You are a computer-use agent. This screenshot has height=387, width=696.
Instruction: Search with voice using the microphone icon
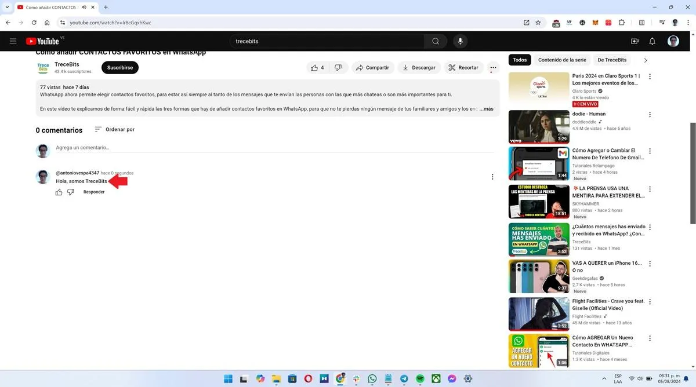(x=460, y=41)
